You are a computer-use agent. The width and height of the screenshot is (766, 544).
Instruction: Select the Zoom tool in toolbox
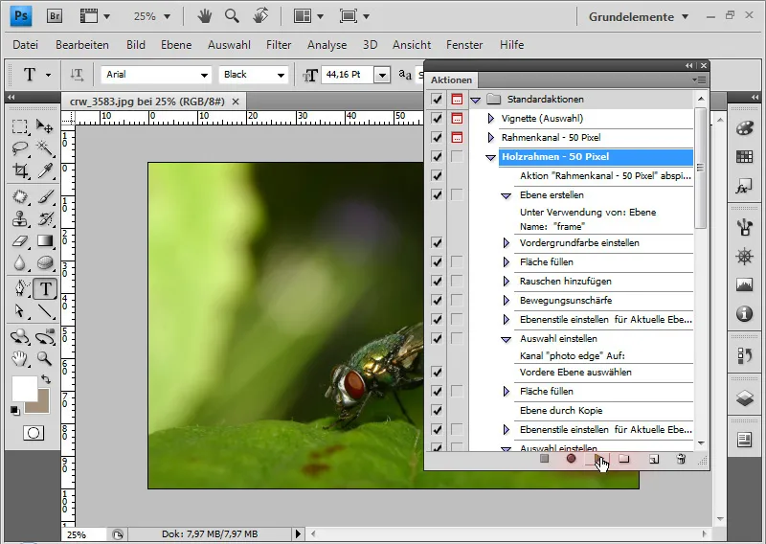coord(45,359)
